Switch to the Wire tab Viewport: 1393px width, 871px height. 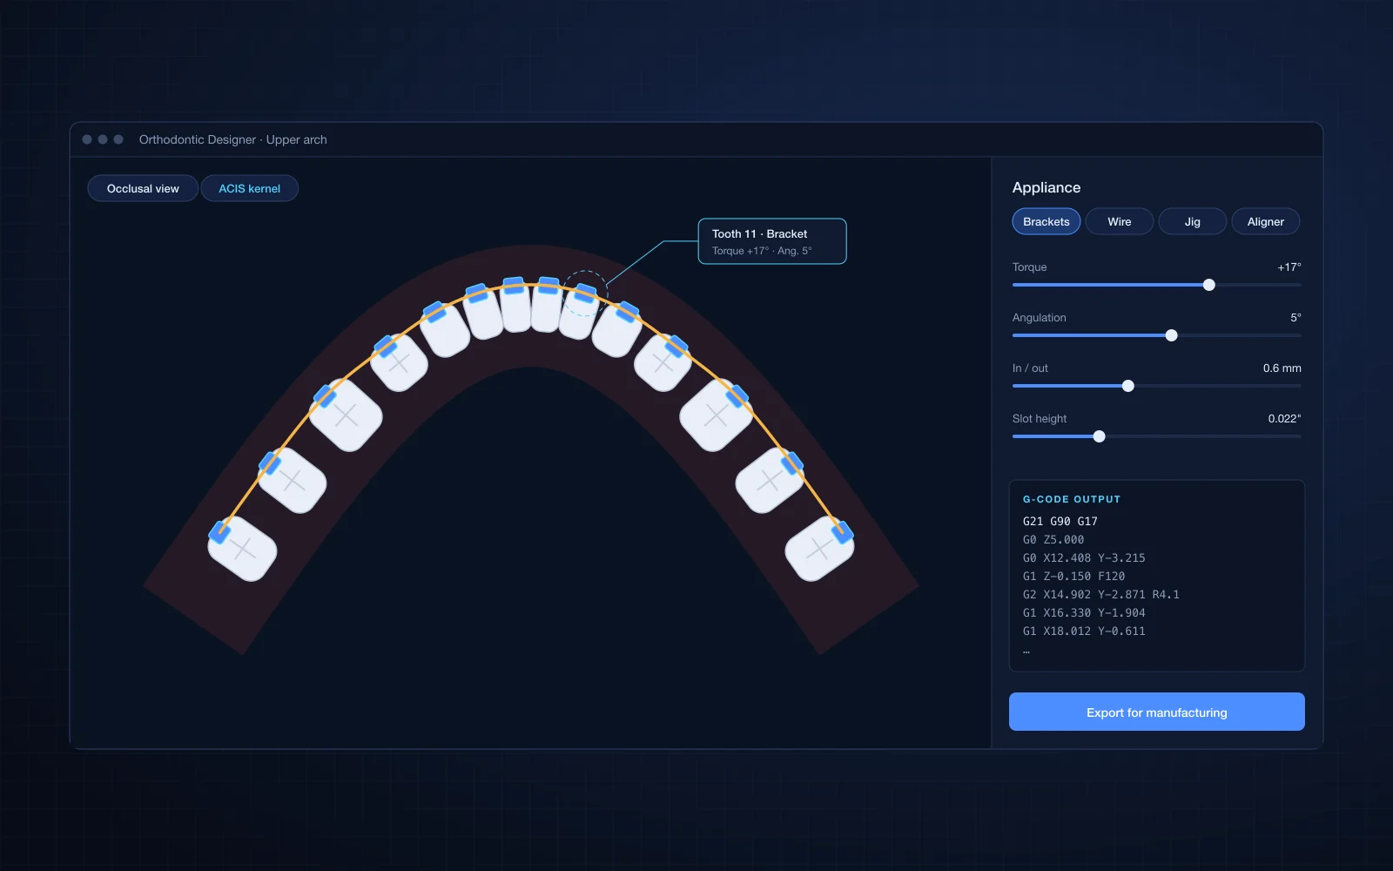pyautogui.click(x=1120, y=221)
